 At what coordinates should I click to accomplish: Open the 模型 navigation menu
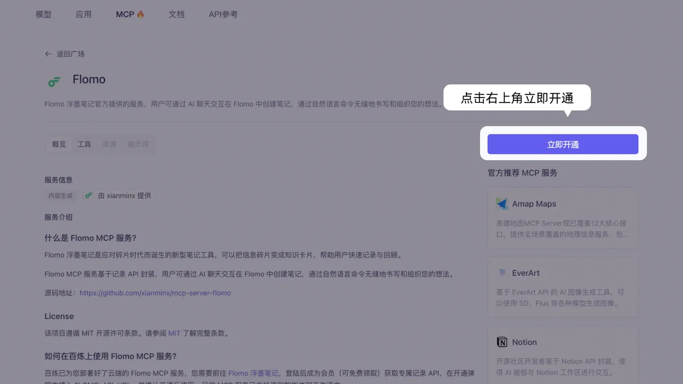(x=43, y=14)
